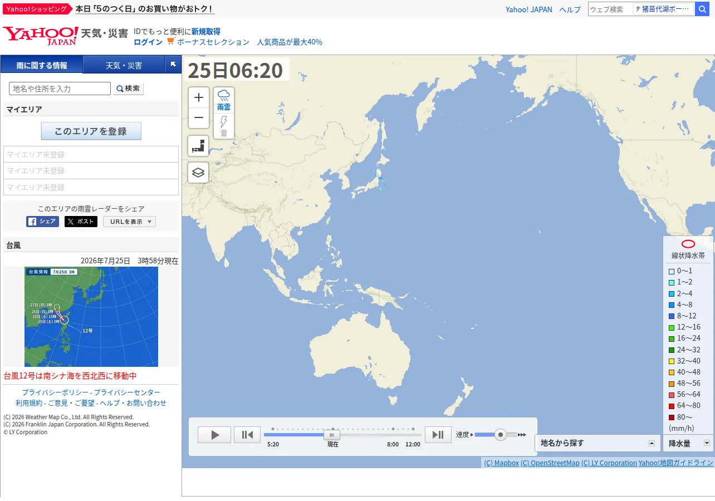Collapse the side panel arrow icon
This screenshot has height=501, width=715.
pyautogui.click(x=173, y=65)
